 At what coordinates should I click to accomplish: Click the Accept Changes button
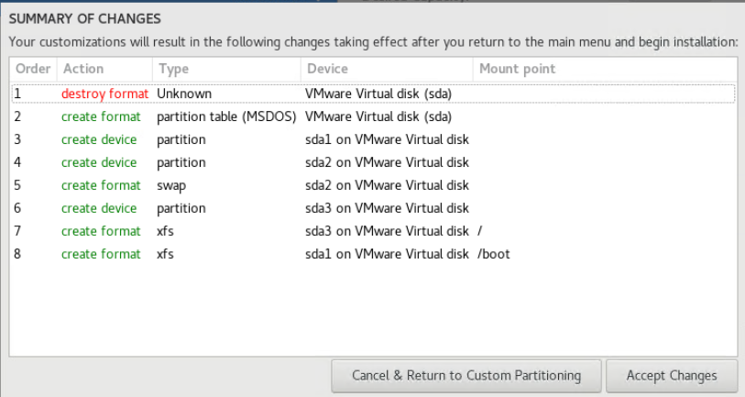click(x=671, y=375)
